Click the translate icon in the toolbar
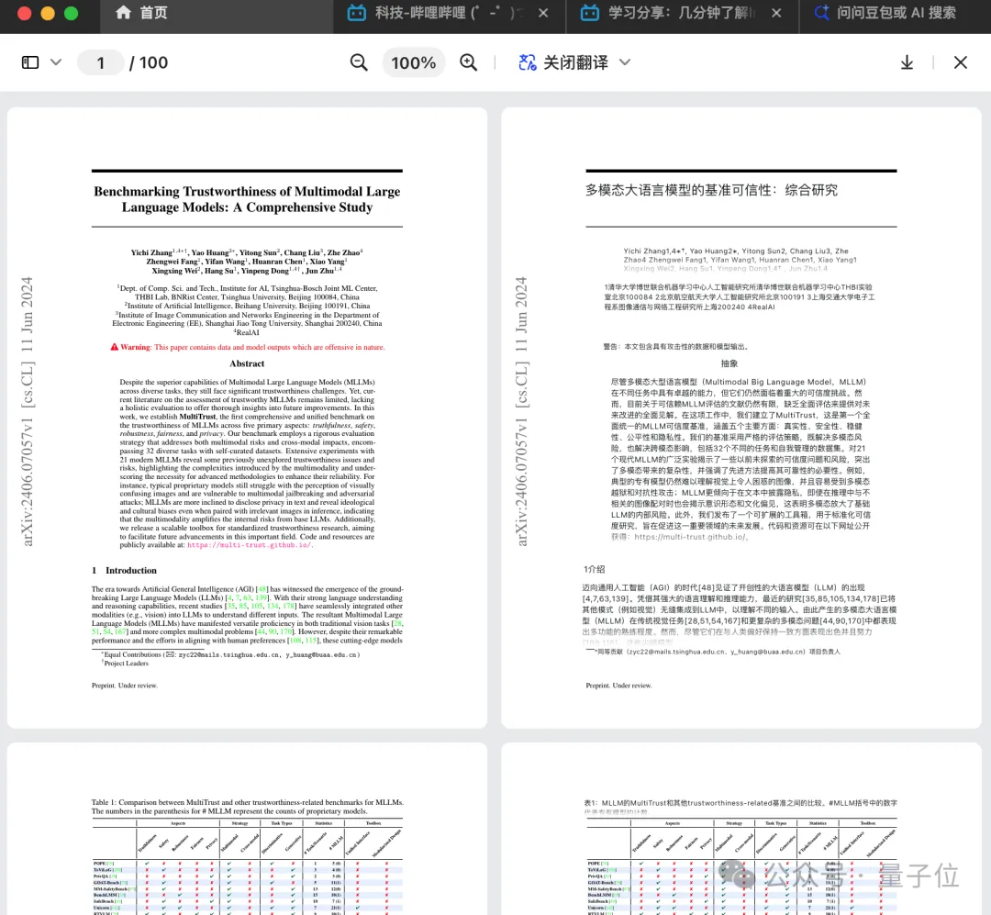The height and width of the screenshot is (915, 991). [x=527, y=62]
